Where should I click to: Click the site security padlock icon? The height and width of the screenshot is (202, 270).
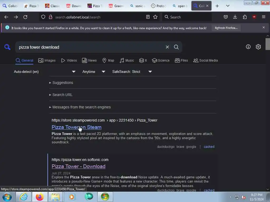click(50, 17)
